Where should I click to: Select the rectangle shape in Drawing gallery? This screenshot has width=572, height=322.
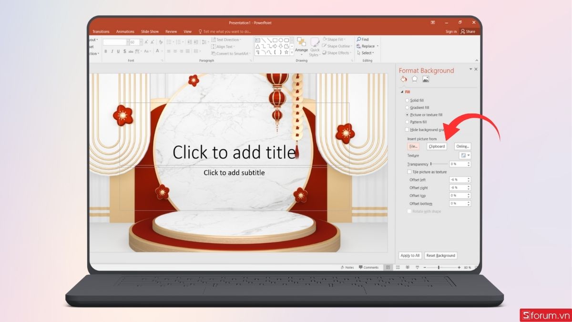tap(275, 40)
